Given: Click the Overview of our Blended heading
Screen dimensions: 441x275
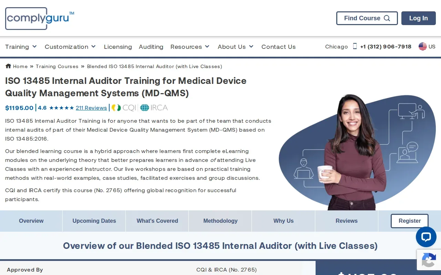Looking at the screenshot, I should (220, 246).
